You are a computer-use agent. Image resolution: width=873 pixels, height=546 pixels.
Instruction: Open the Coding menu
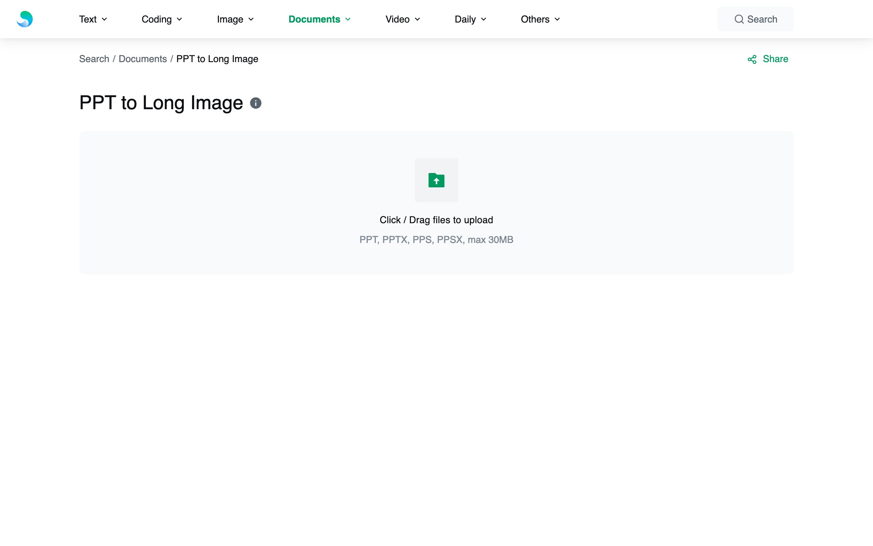pos(162,19)
